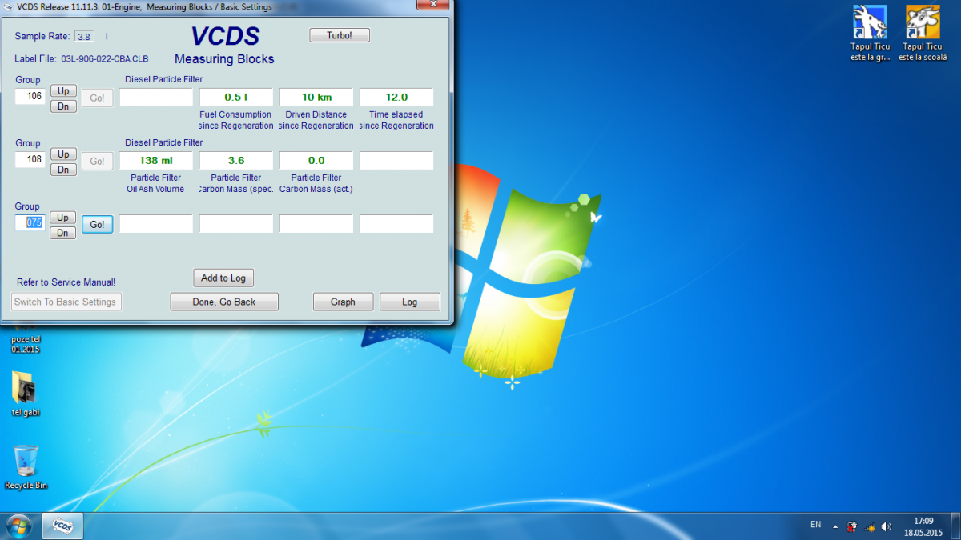Click Dn for Group 108
Image resolution: width=961 pixels, height=540 pixels.
[63, 170]
